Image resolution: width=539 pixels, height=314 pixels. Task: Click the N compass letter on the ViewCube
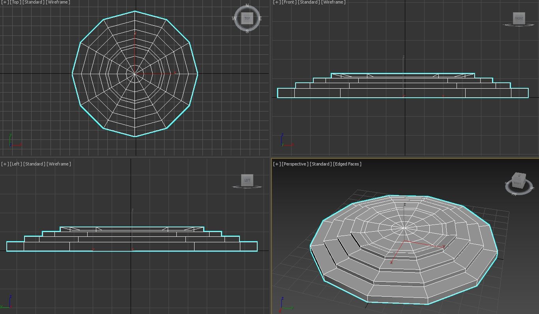[247, 6]
